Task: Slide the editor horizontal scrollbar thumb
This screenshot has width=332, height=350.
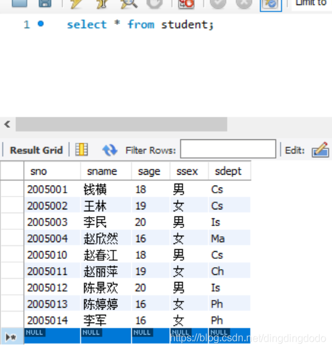Action: pos(121,124)
